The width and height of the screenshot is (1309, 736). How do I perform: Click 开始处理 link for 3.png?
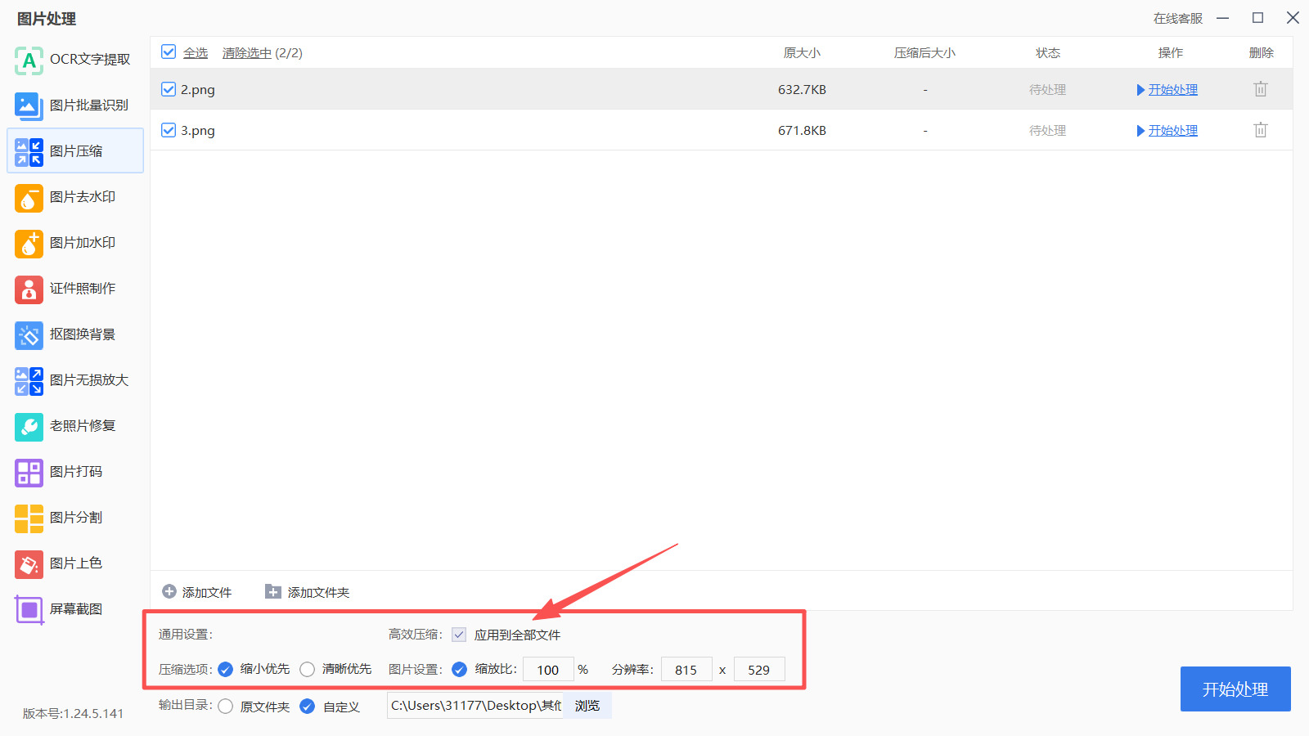click(x=1173, y=131)
